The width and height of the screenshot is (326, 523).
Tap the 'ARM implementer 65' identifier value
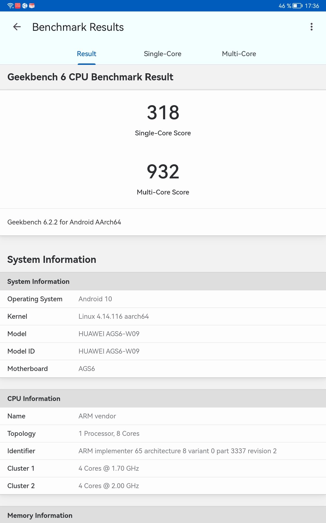point(177,451)
